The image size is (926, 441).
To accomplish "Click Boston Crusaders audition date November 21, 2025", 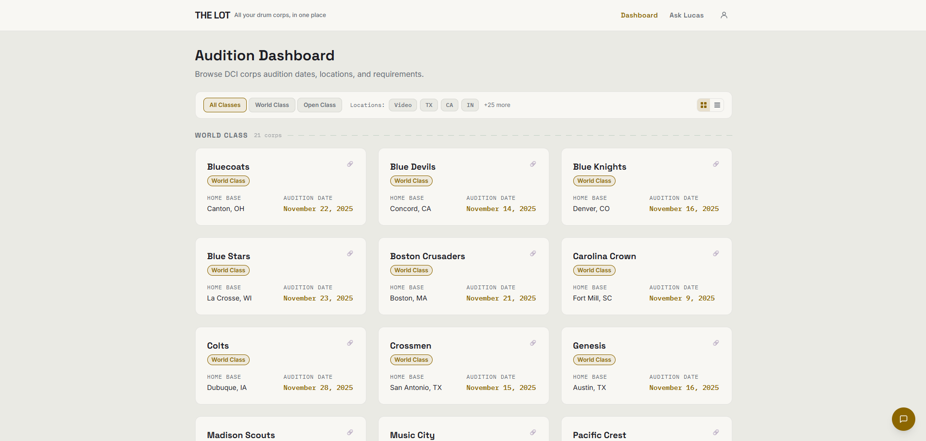I will pos(501,299).
